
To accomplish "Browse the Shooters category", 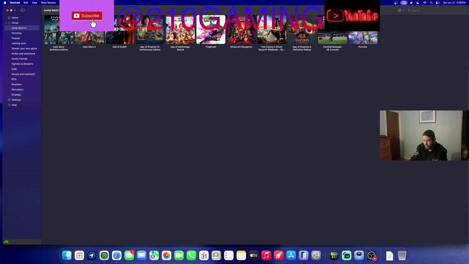I will pyautogui.click(x=16, y=84).
